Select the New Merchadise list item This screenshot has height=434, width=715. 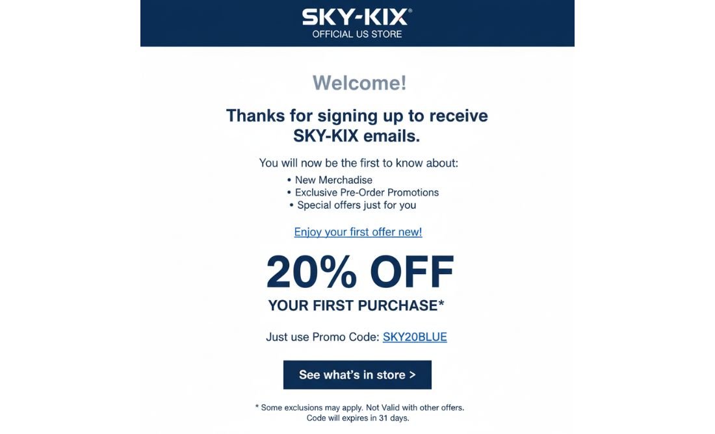click(333, 180)
